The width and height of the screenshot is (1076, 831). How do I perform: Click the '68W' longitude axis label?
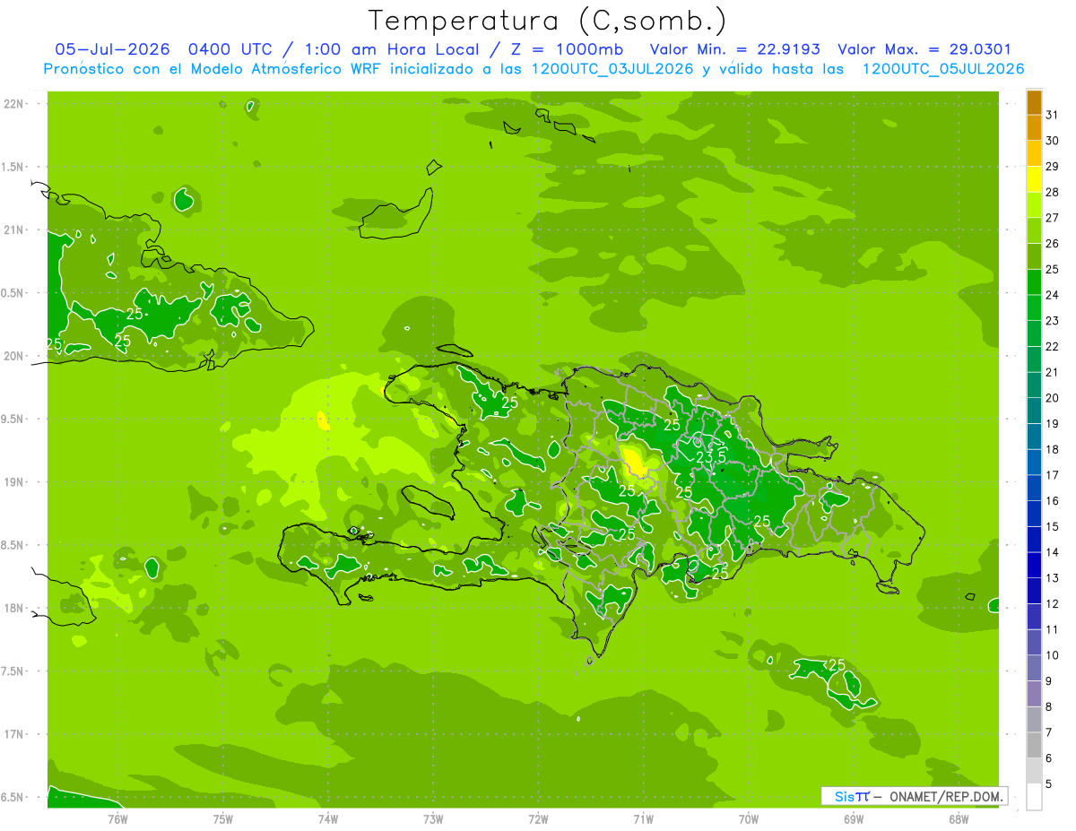point(959,819)
